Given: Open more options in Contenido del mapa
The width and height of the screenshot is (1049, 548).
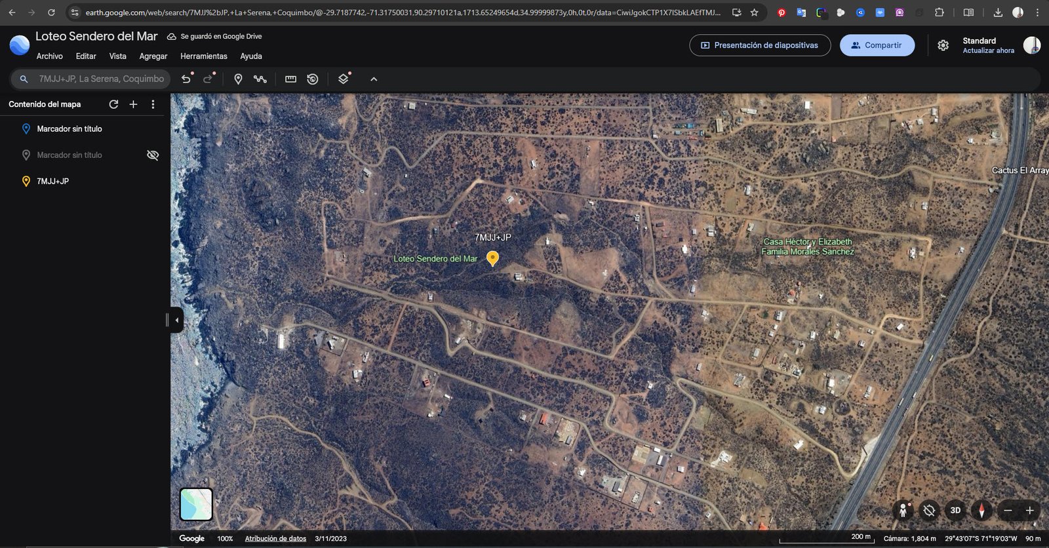Looking at the screenshot, I should pyautogui.click(x=153, y=104).
